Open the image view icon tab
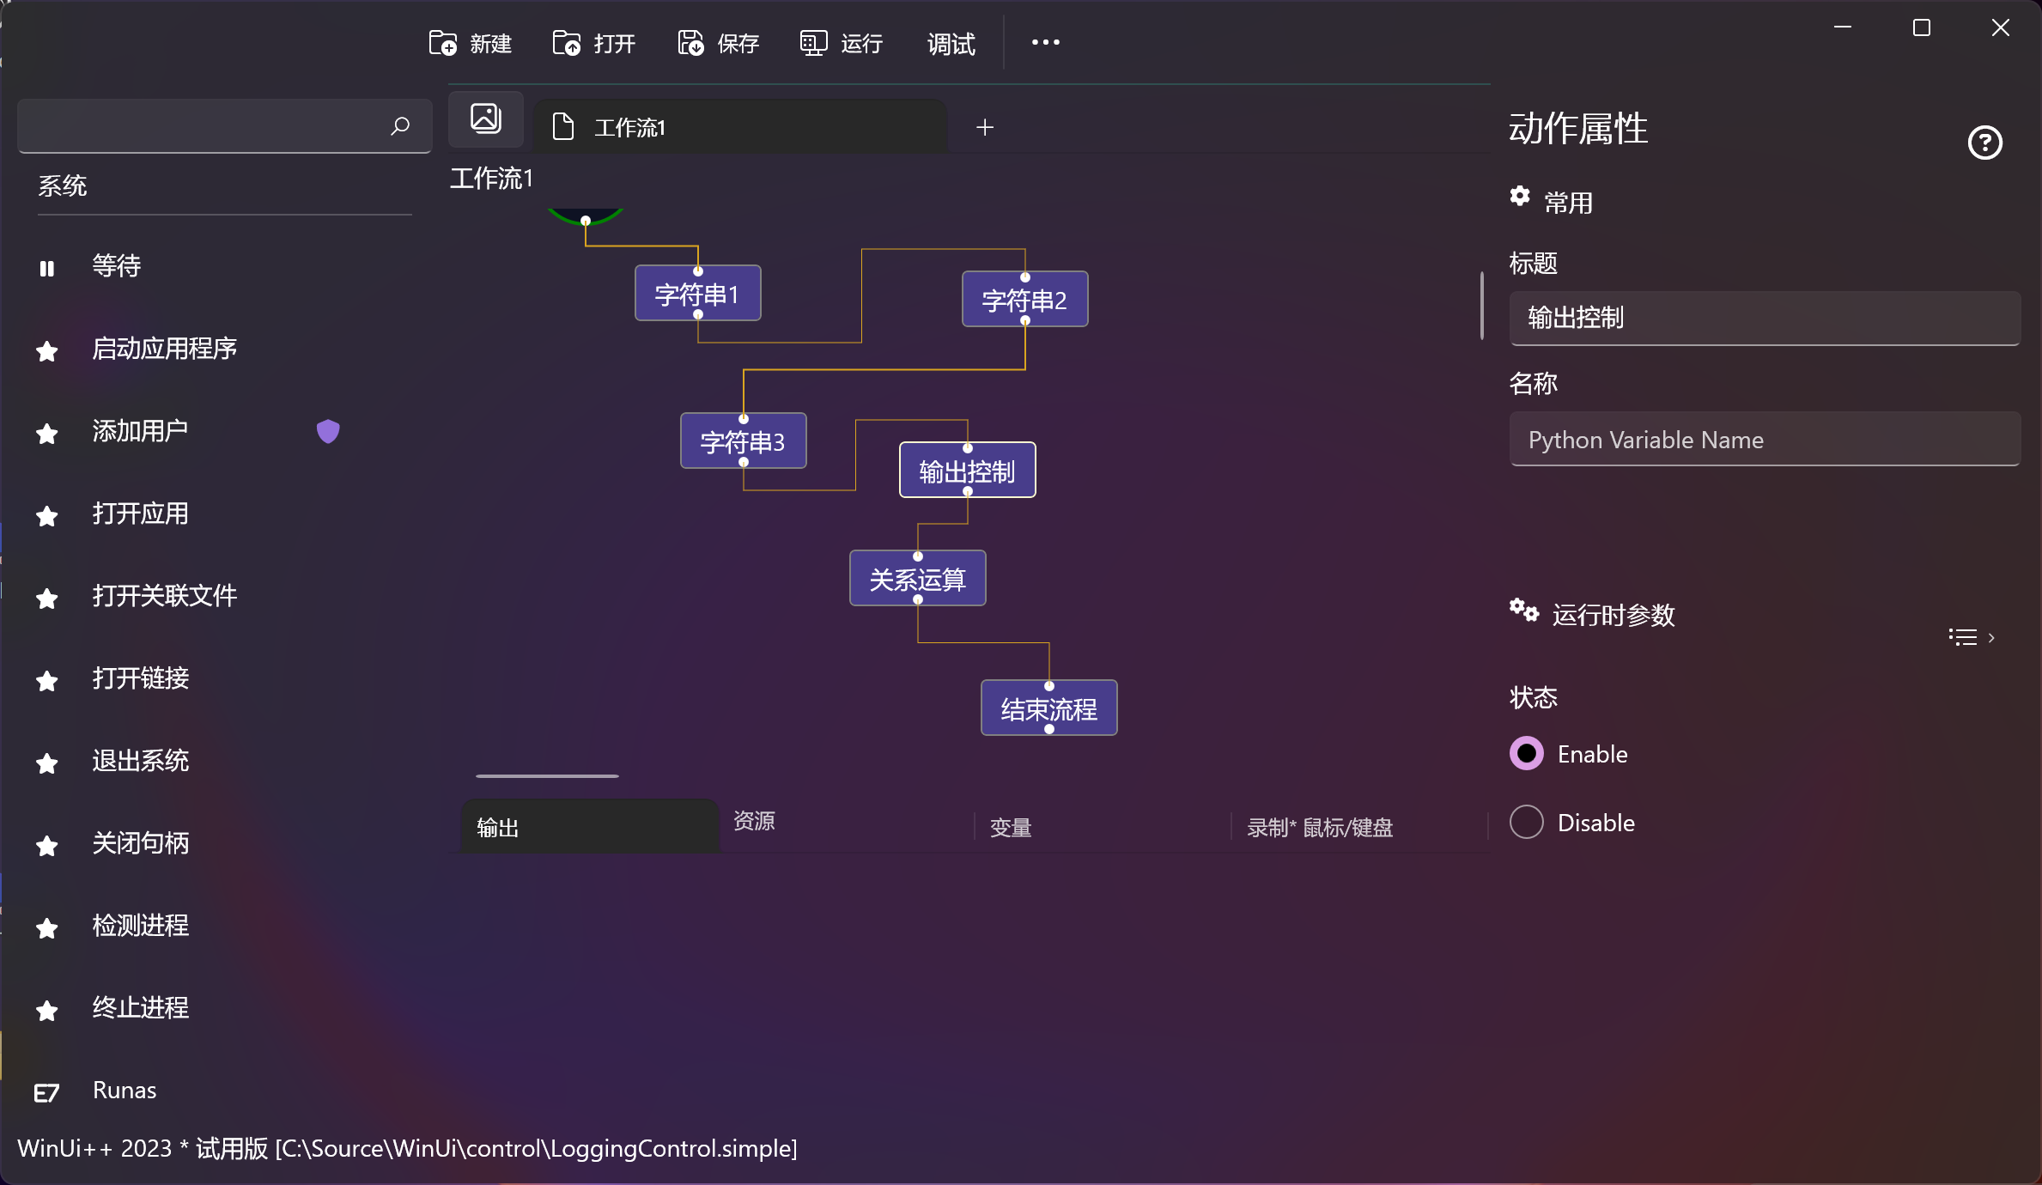 pyautogui.click(x=486, y=118)
